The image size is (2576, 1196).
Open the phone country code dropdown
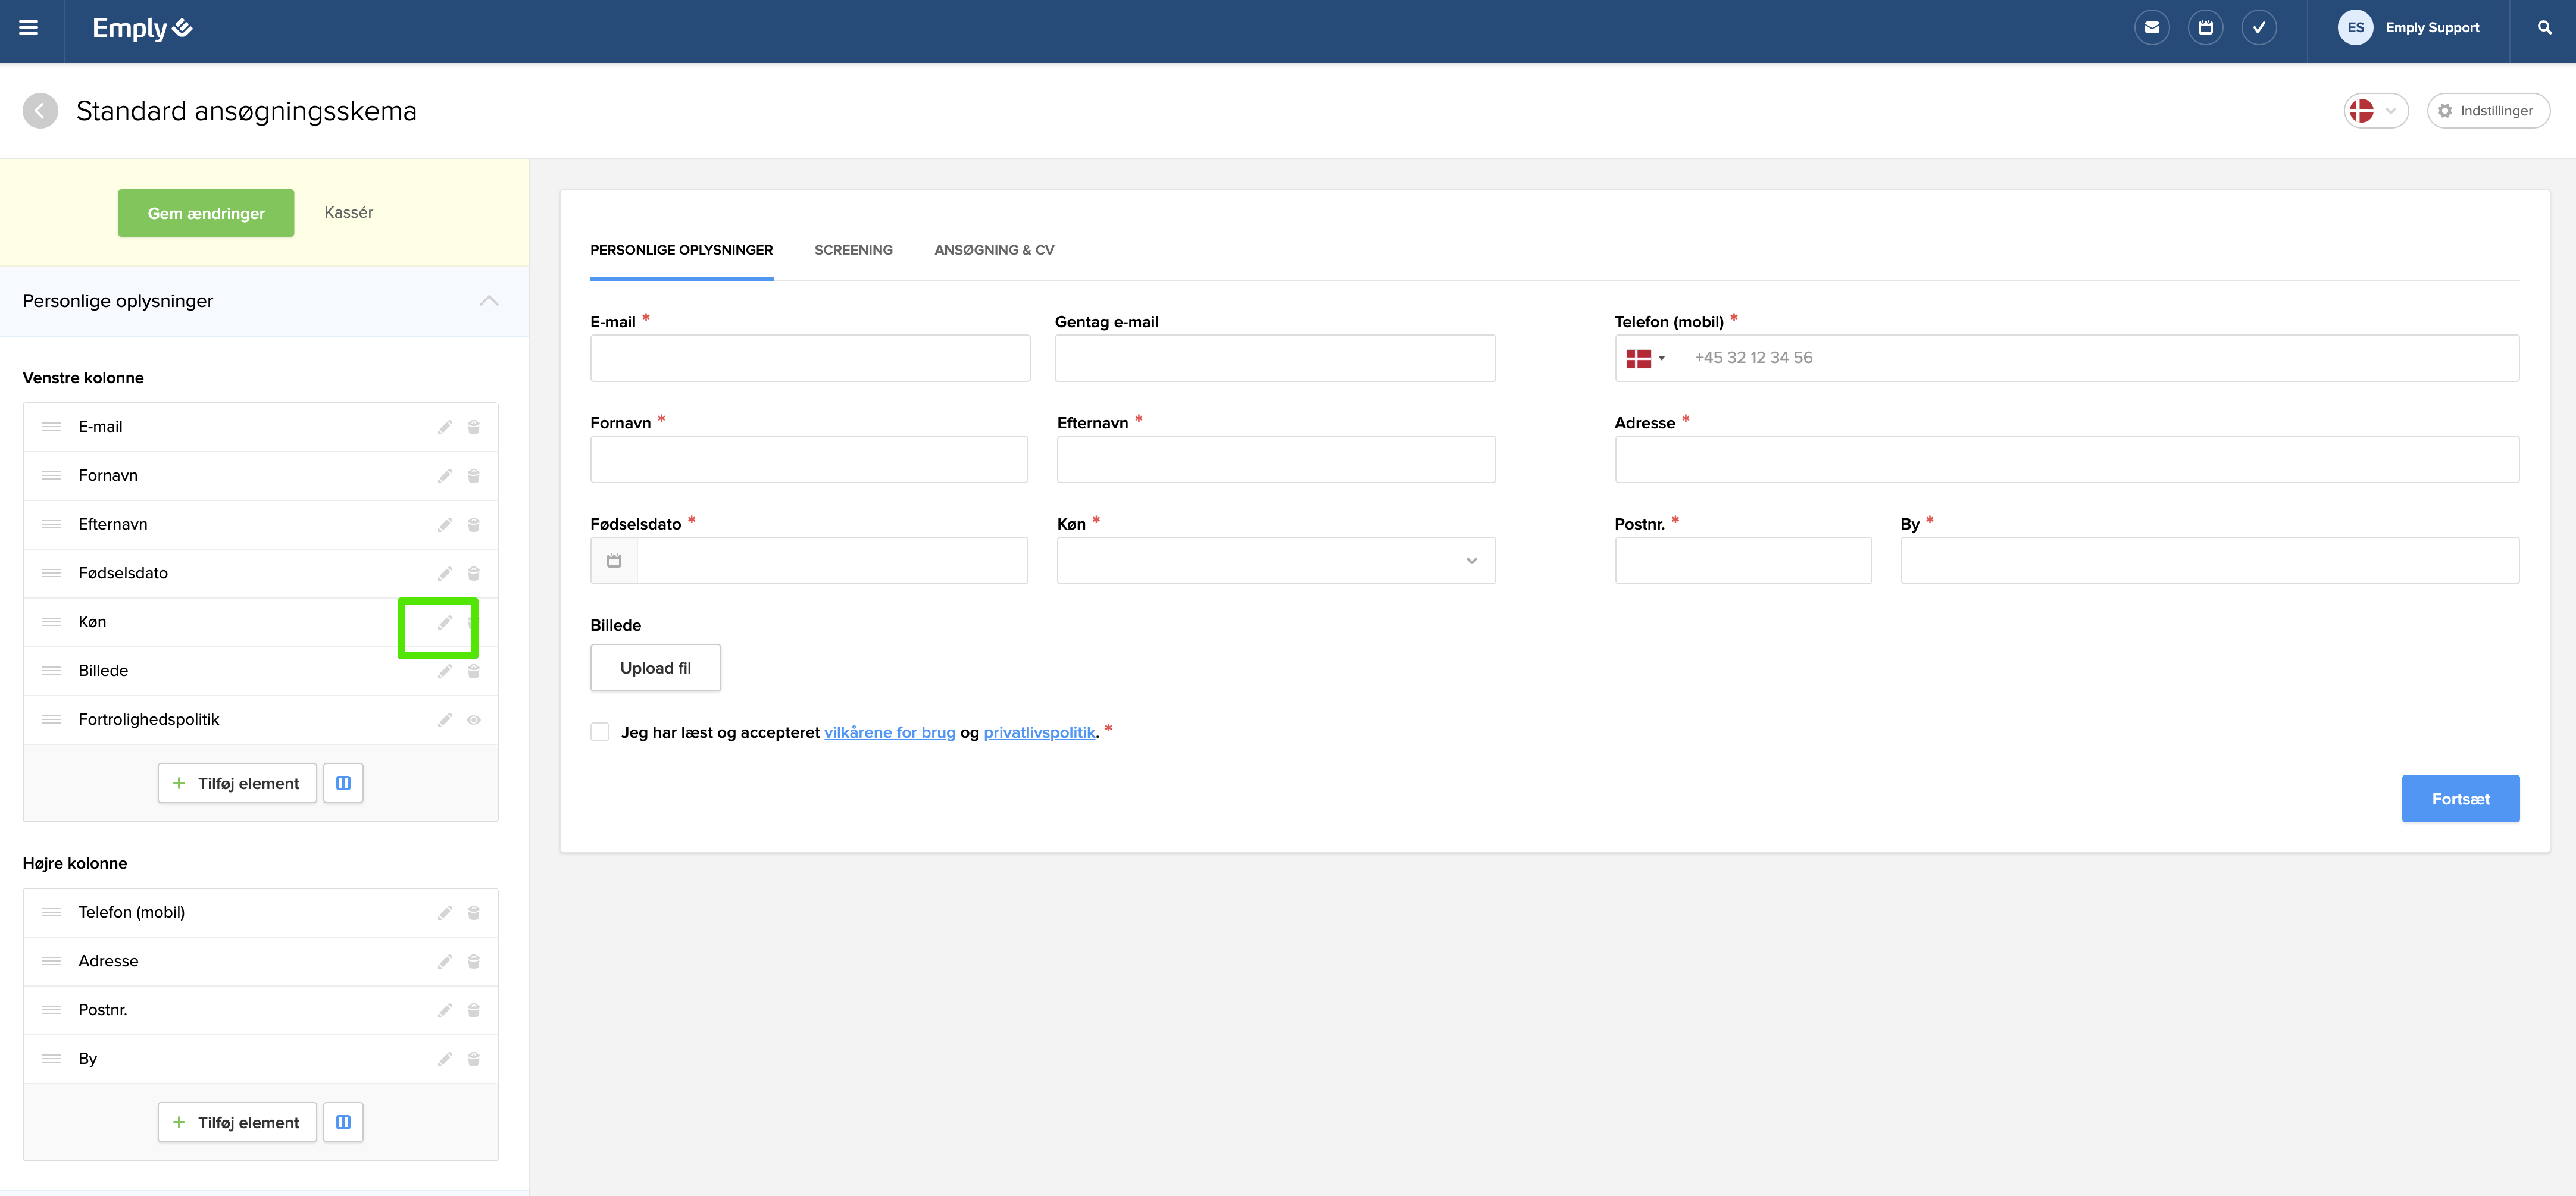click(1644, 358)
